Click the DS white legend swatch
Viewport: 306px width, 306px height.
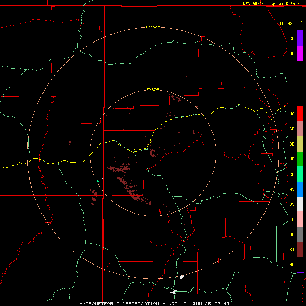tap(300, 204)
